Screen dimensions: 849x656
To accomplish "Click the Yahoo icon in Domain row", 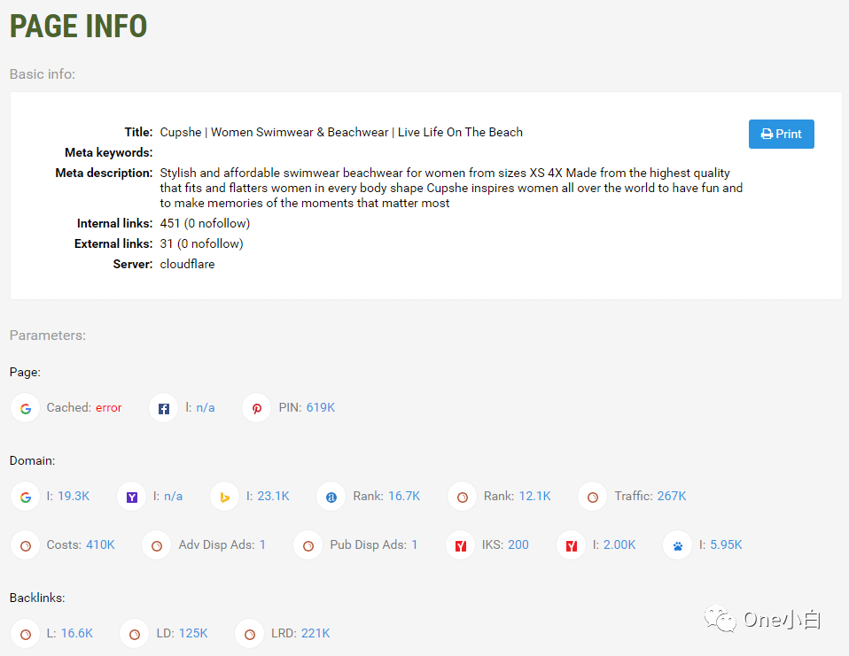I will tap(131, 497).
